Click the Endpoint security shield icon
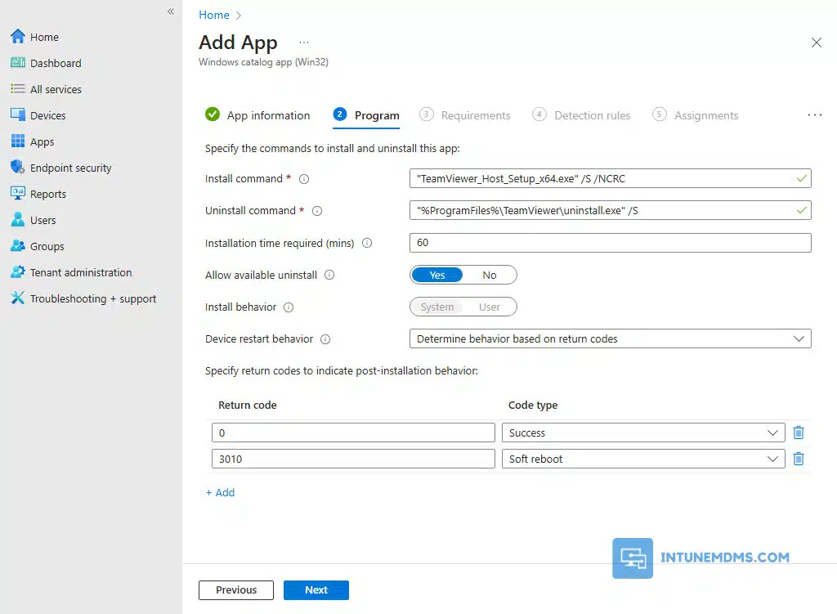The width and height of the screenshot is (837, 614). [18, 167]
